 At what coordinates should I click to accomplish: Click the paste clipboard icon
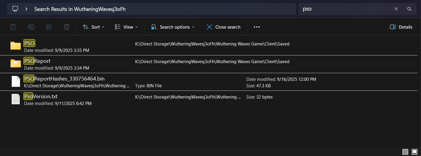click(x=13, y=27)
